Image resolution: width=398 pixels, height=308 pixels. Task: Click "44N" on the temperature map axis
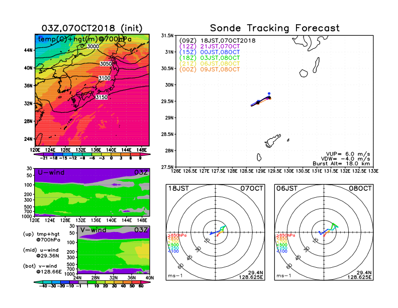28,50
